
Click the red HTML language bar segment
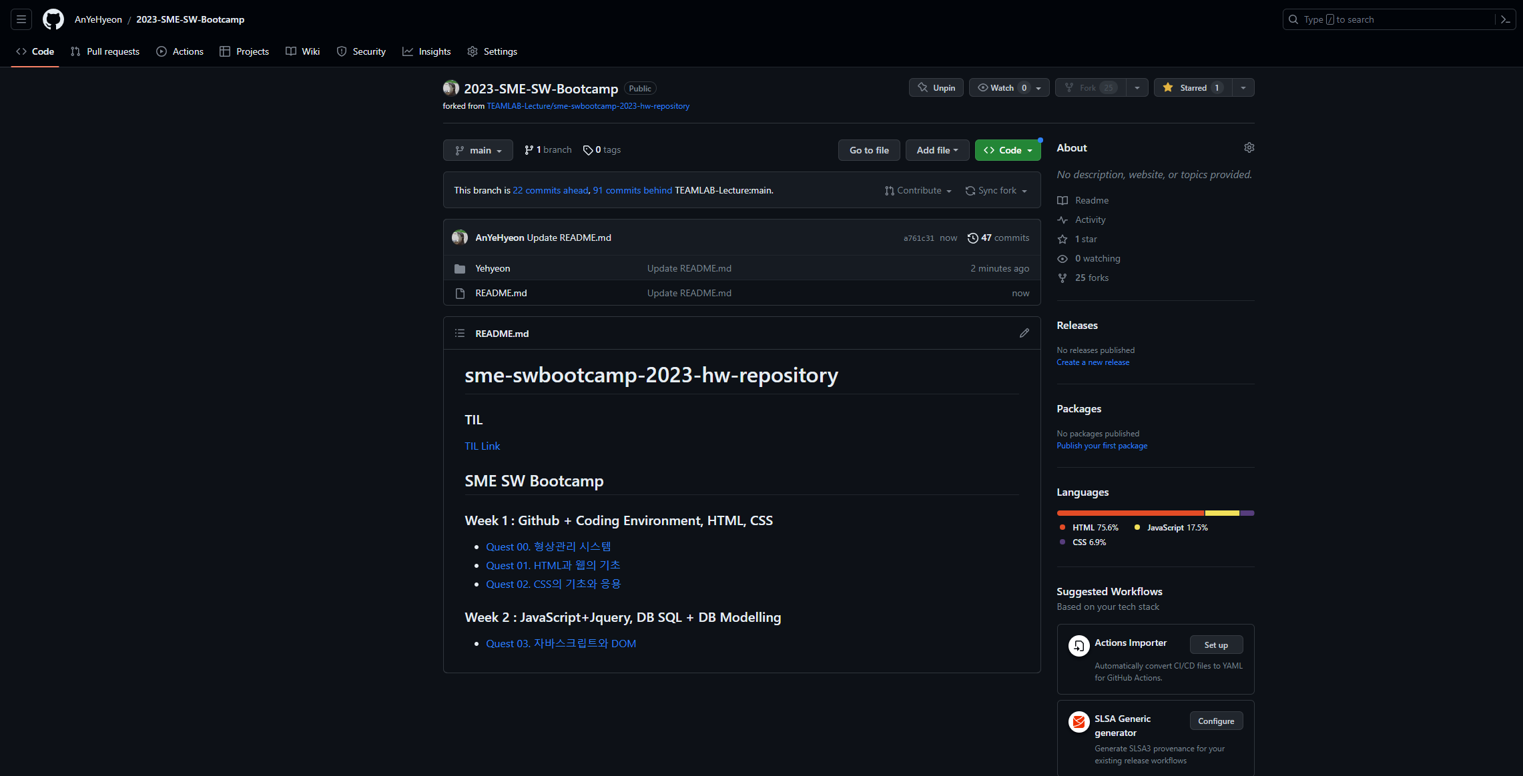click(1130, 513)
